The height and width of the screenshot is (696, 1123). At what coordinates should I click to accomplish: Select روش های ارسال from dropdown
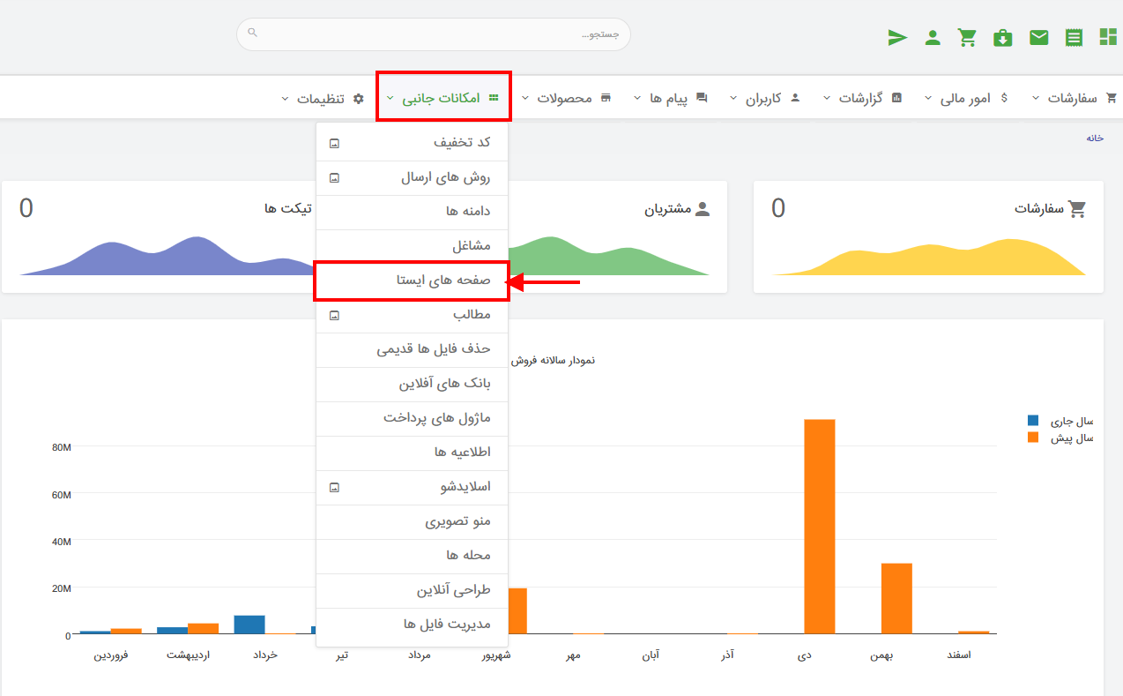point(412,177)
